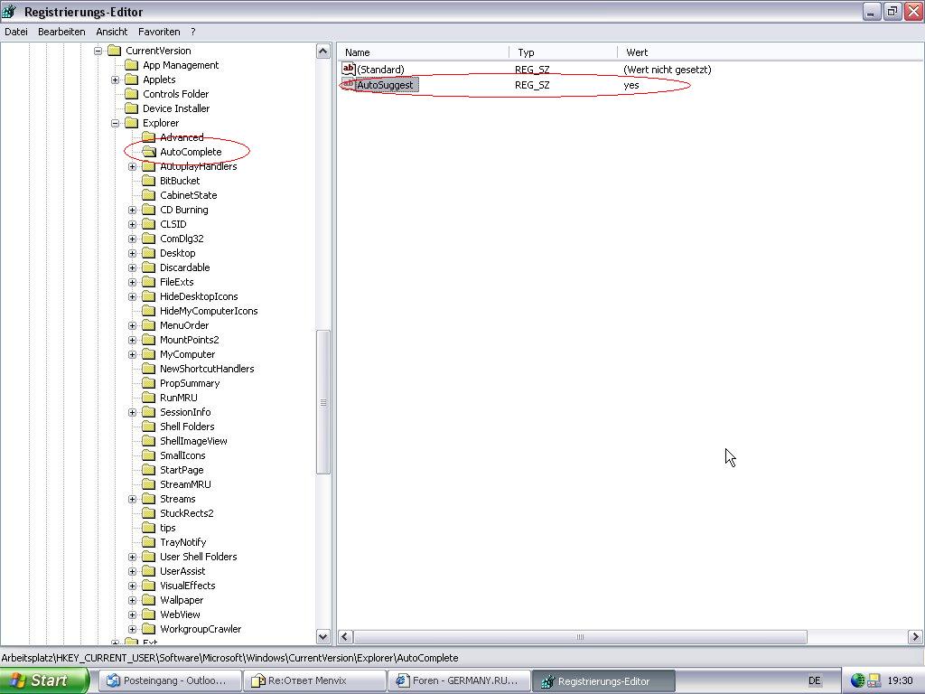Click the Start button

pyautogui.click(x=44, y=680)
